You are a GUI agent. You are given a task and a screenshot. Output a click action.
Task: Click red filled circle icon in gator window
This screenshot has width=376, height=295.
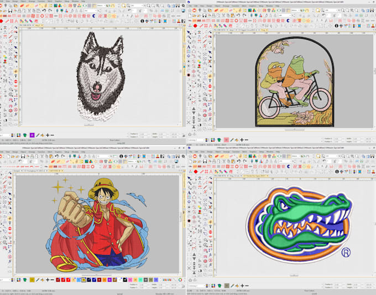point(196,172)
